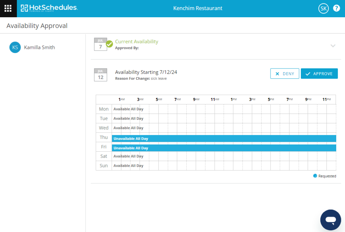Click the blue Requested legend dot
Screen dimensions: 345x232
coord(315,176)
